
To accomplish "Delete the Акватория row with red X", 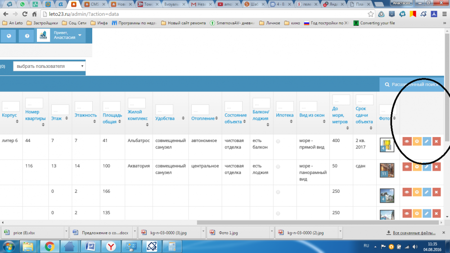I will (436, 167).
